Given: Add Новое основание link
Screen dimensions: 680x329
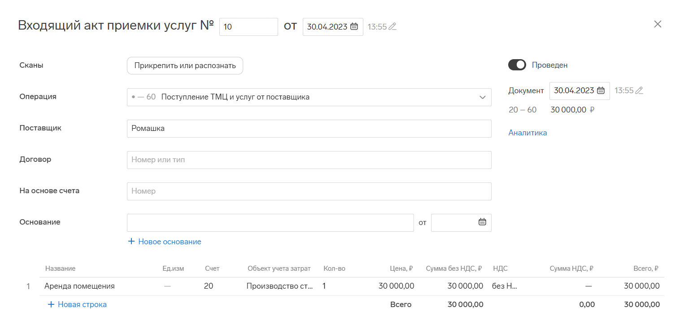Looking at the screenshot, I should click(x=165, y=242).
